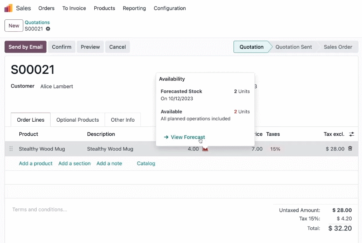
Task: Open the gear settings next to S00021
Action: (x=48, y=28)
